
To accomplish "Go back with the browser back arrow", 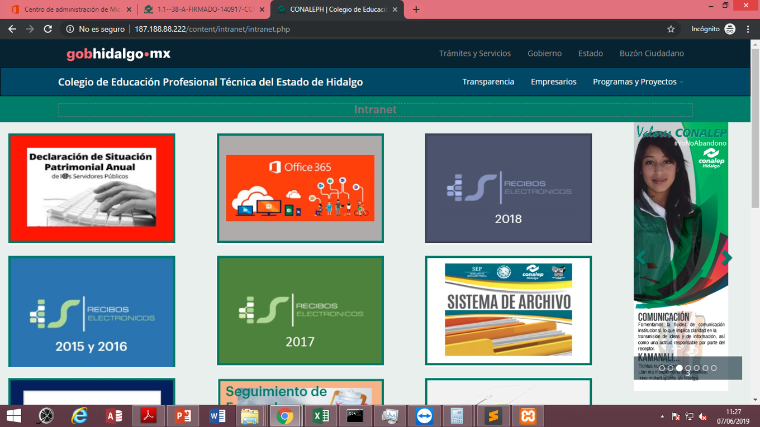I will tap(12, 29).
